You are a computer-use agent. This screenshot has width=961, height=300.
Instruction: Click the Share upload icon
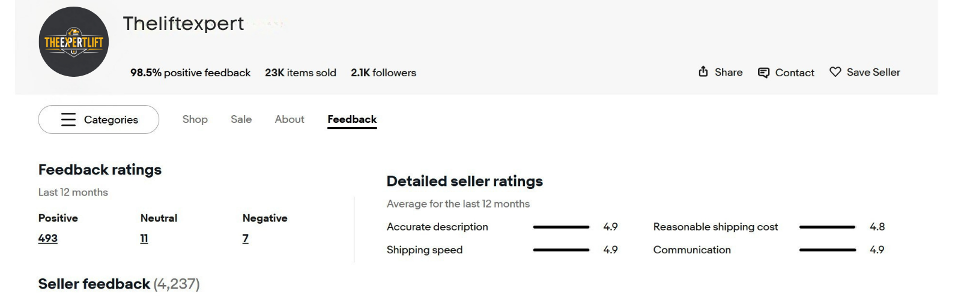pyautogui.click(x=703, y=72)
